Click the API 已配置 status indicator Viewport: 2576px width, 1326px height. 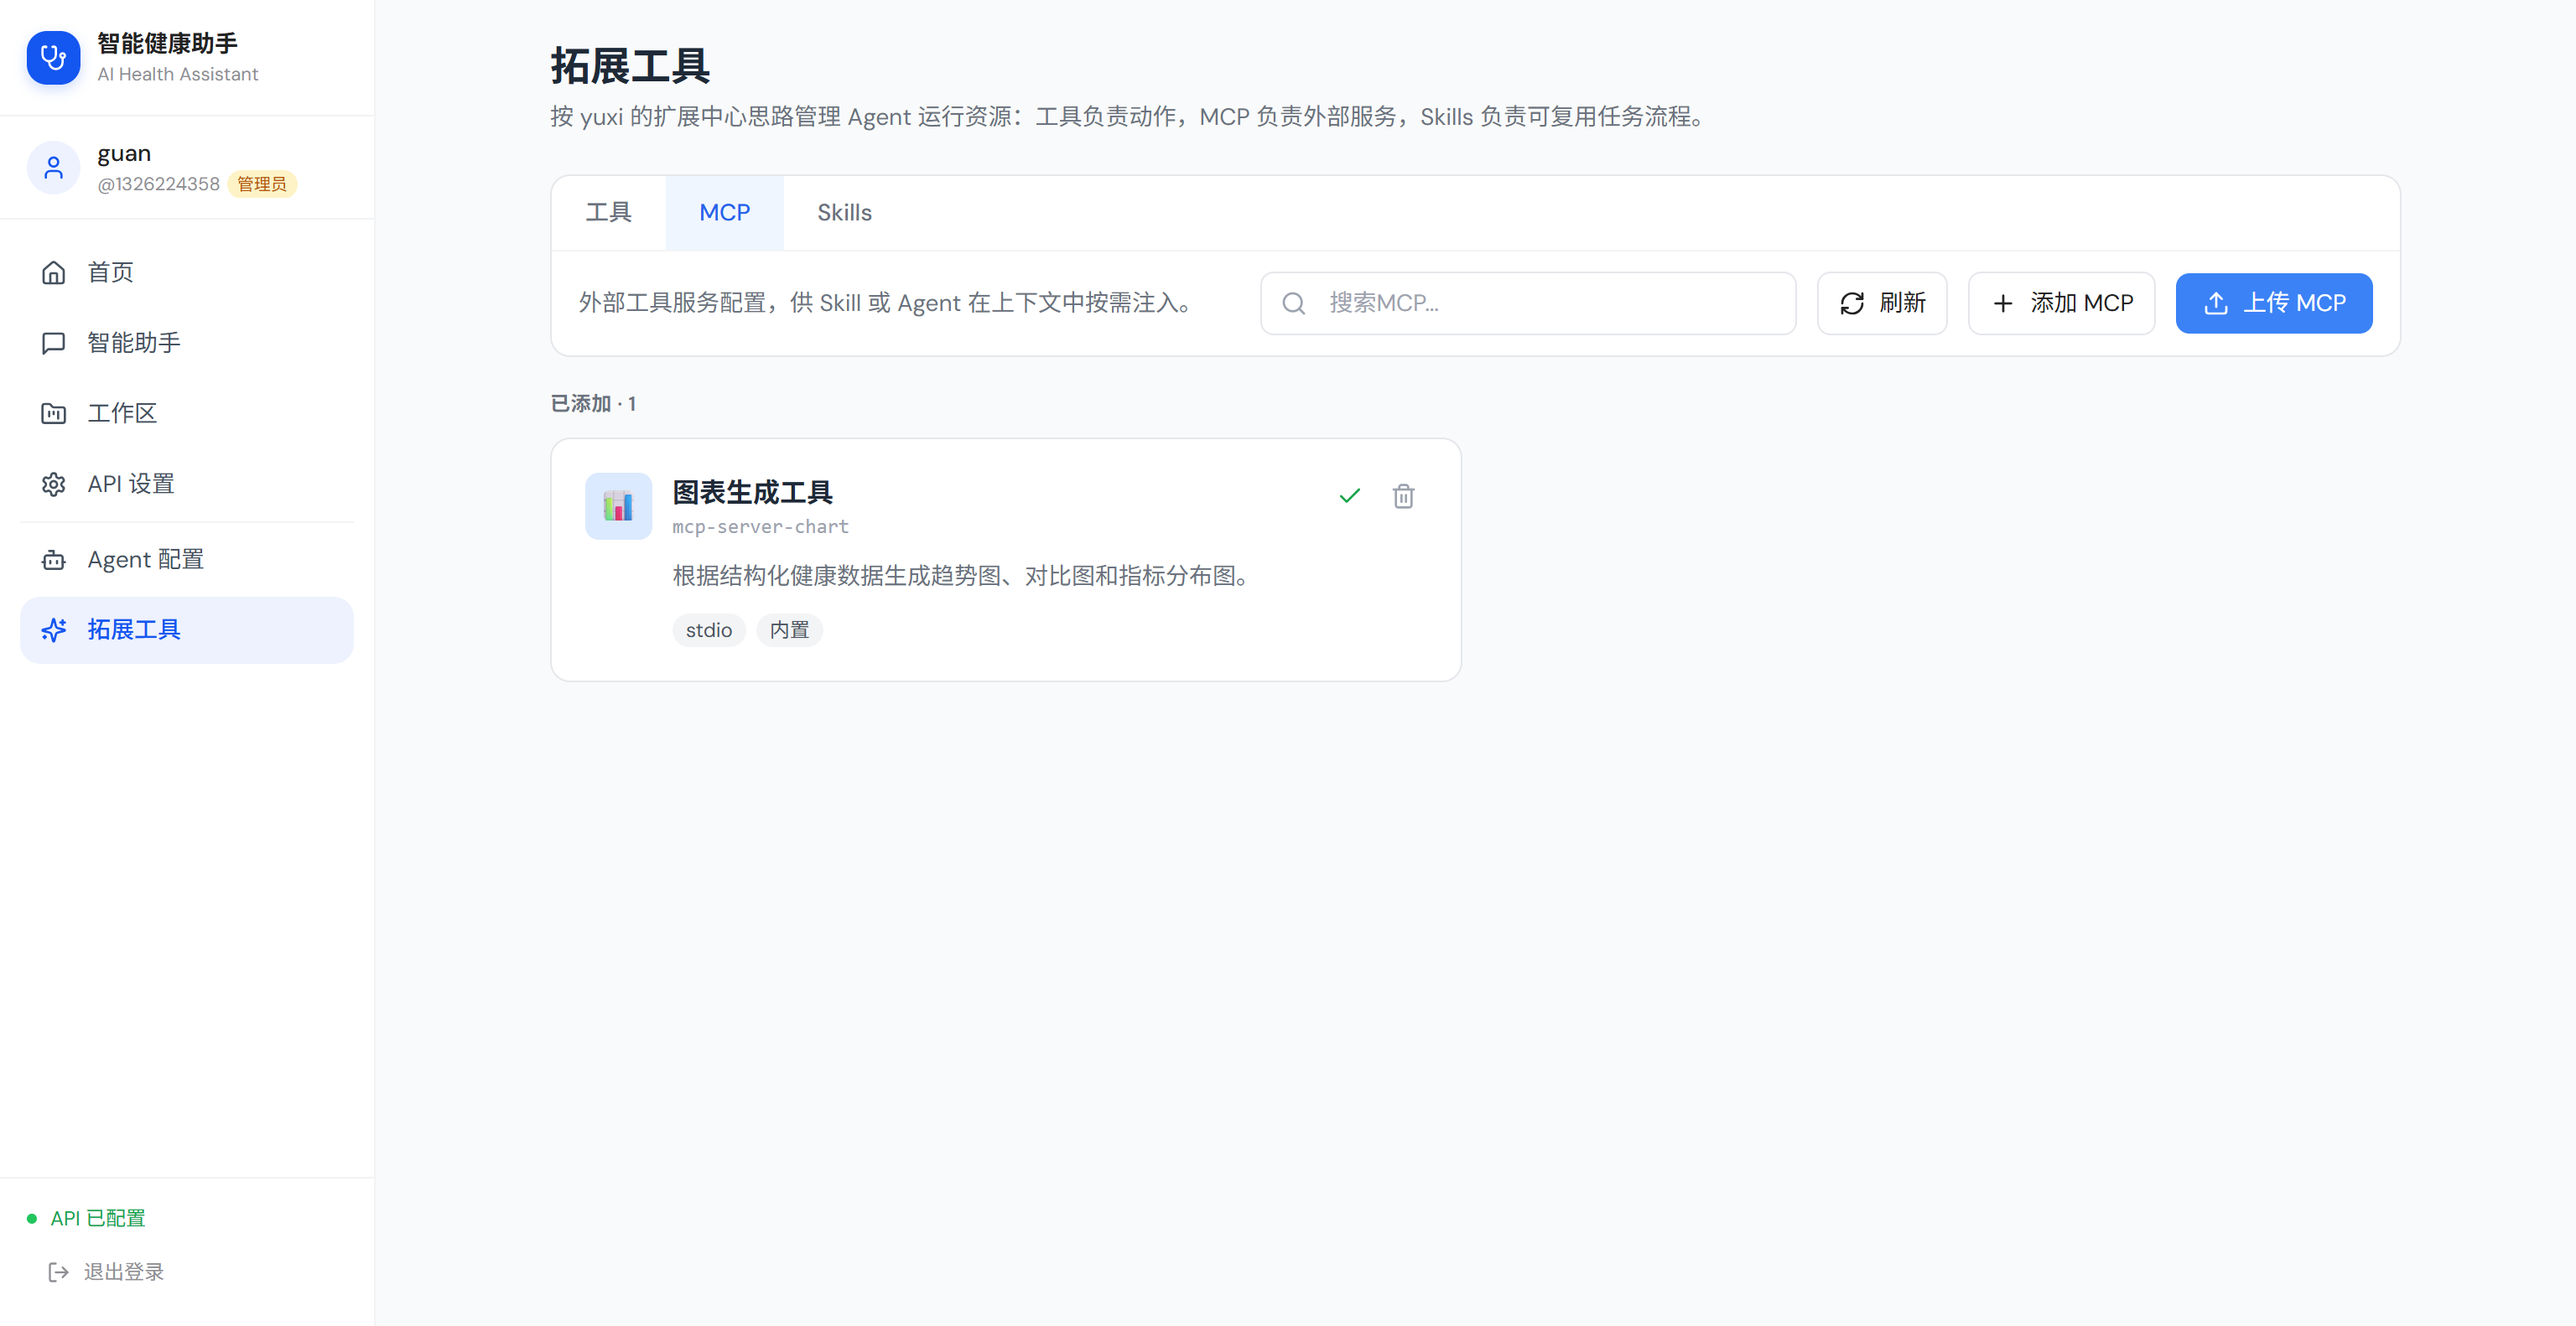pos(87,1218)
